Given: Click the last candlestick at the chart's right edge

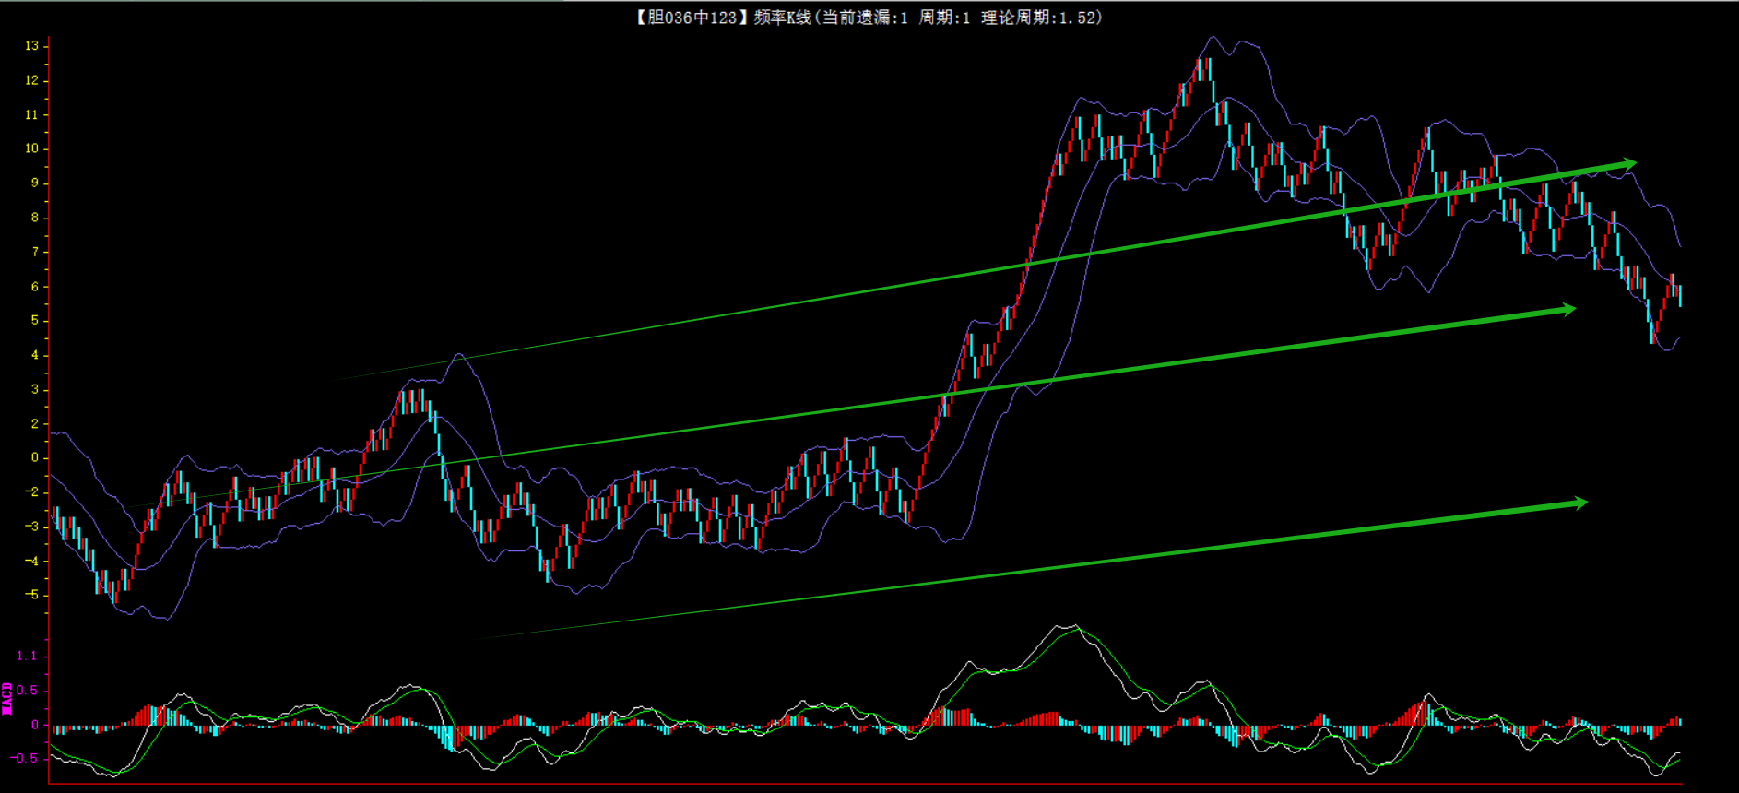Looking at the screenshot, I should click(x=1680, y=295).
